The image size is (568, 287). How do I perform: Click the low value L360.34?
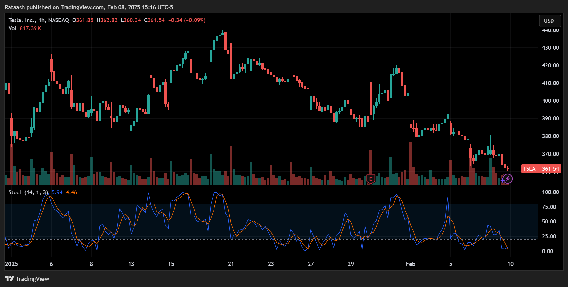(131, 20)
